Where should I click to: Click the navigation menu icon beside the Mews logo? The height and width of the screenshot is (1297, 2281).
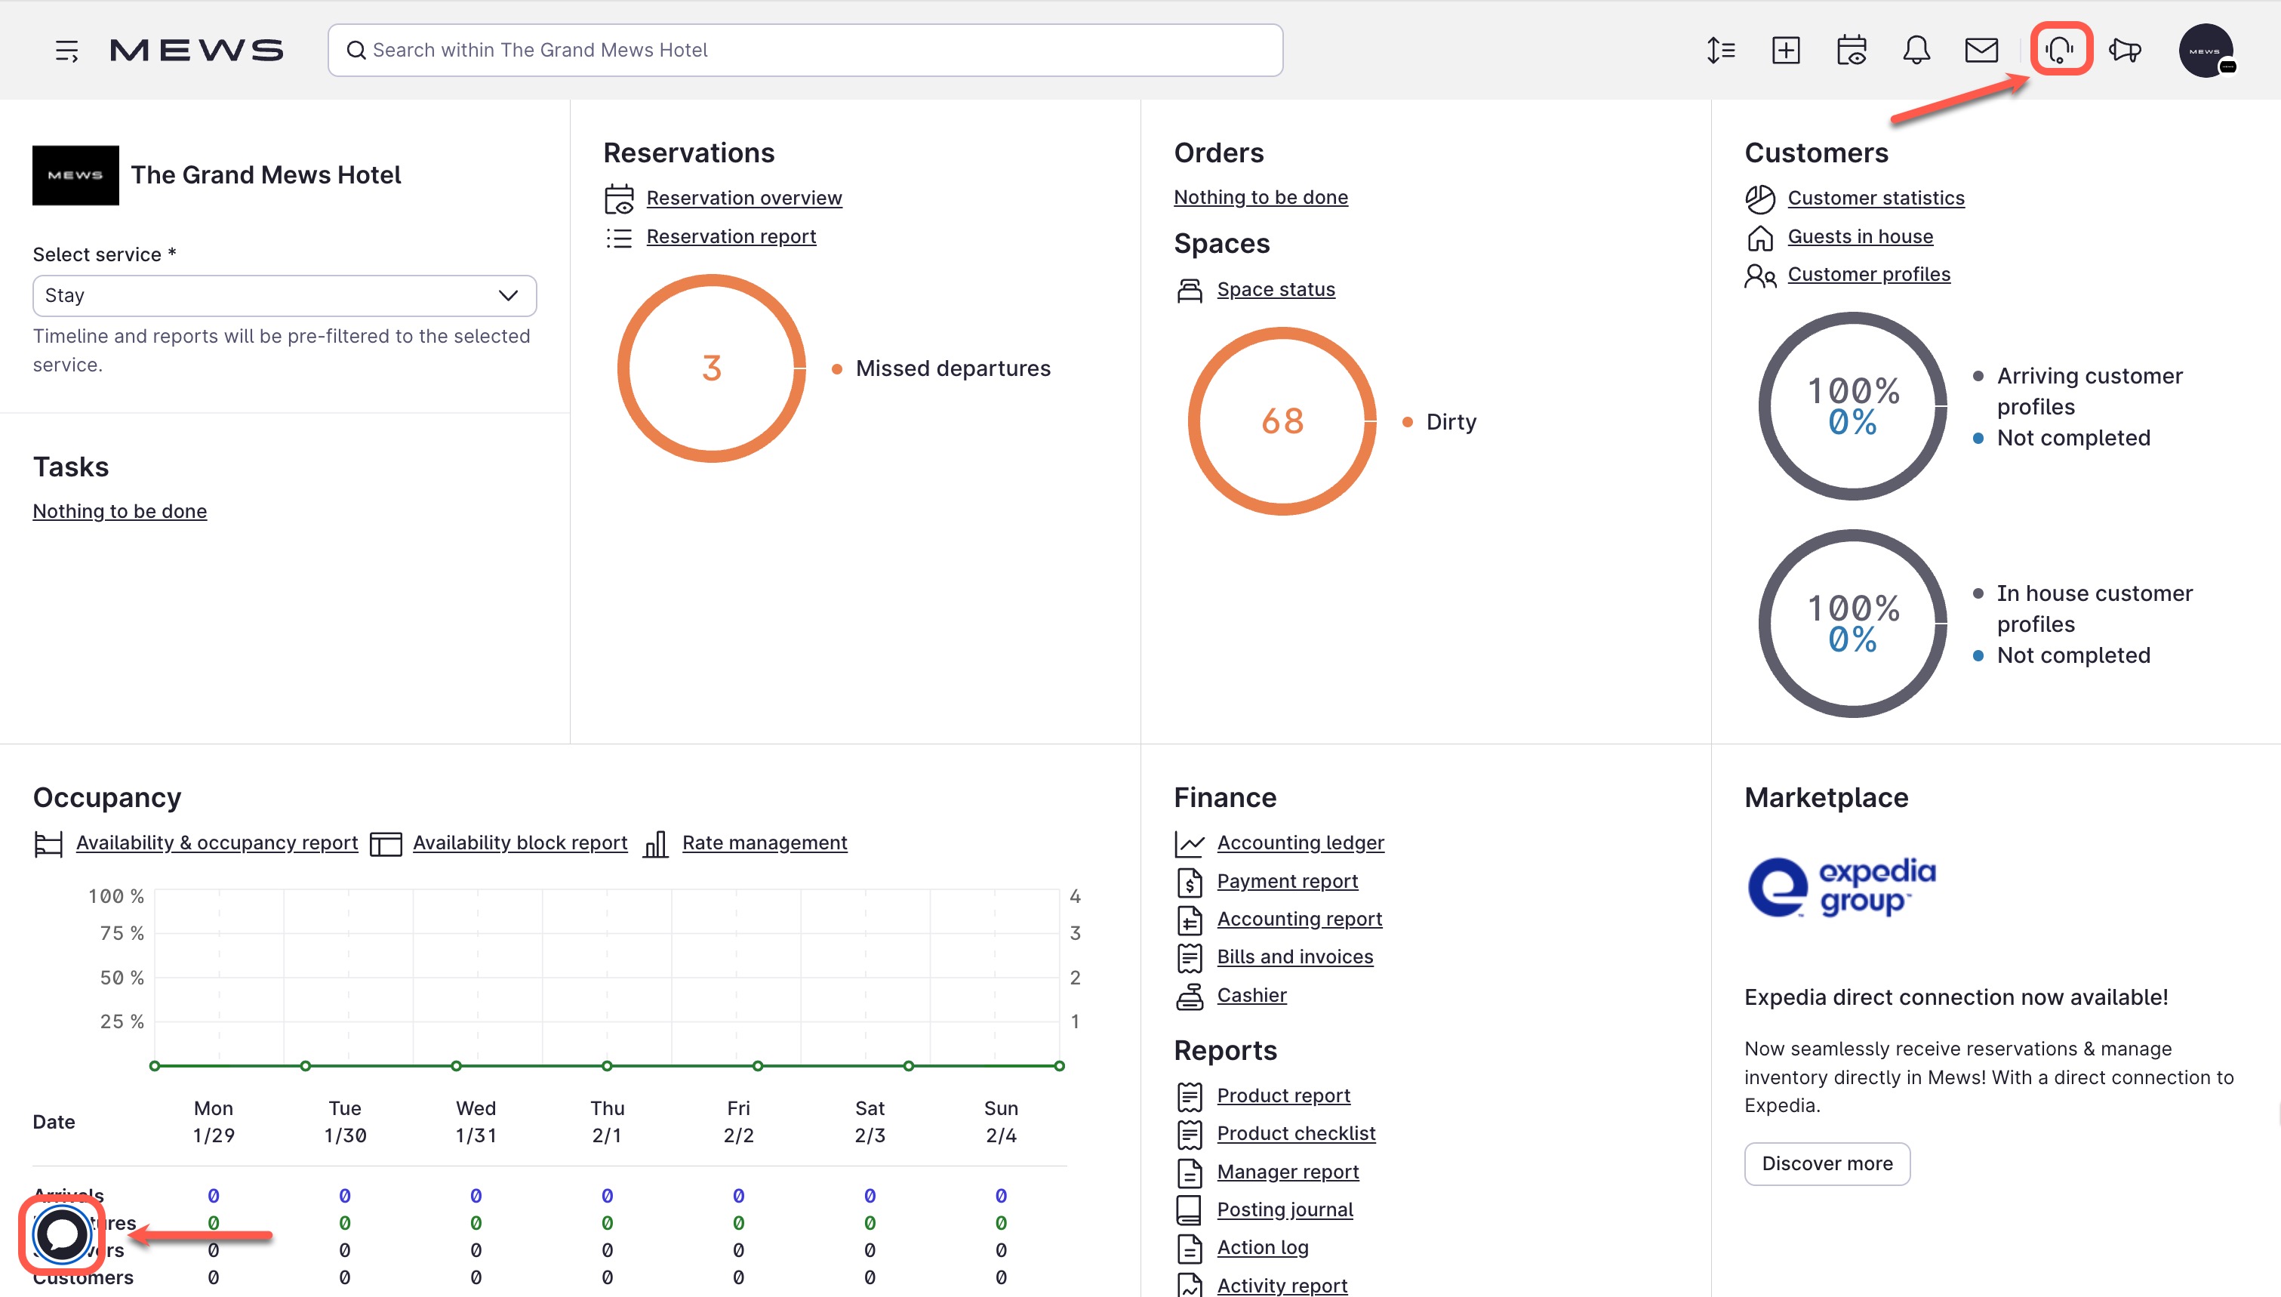coord(68,50)
